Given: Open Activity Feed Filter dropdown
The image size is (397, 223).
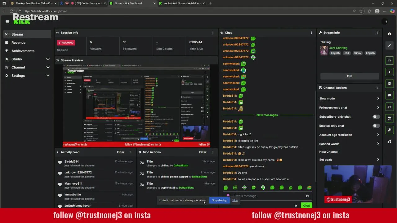Looking at the screenshot, I should point(121,152).
